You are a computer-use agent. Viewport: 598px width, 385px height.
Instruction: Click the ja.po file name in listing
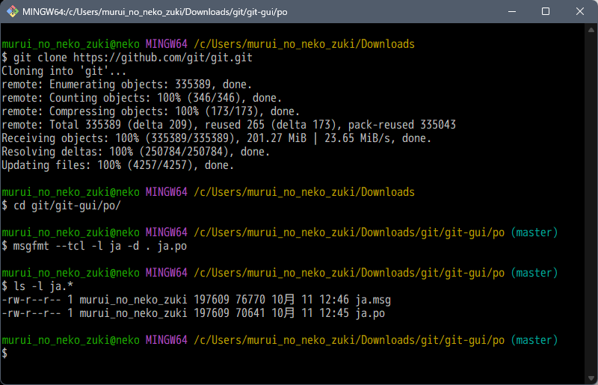point(370,313)
